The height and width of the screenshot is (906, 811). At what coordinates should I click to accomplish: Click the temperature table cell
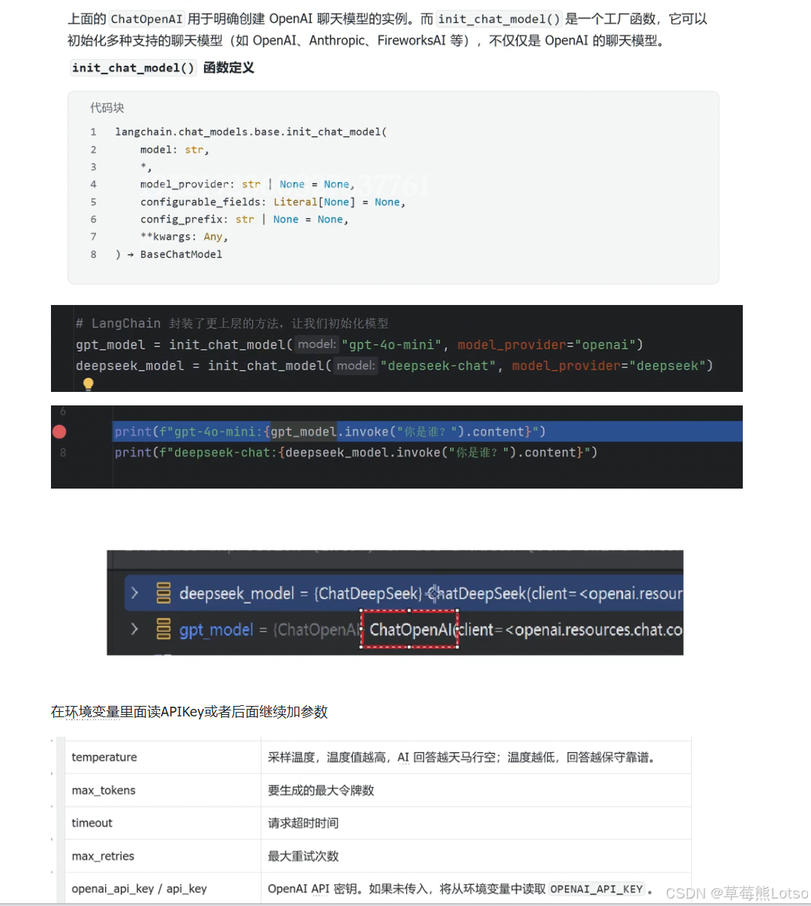163,757
